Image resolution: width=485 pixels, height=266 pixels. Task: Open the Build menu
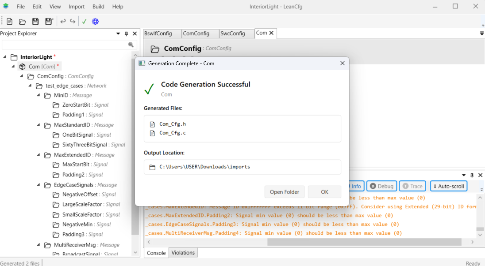pyautogui.click(x=98, y=7)
